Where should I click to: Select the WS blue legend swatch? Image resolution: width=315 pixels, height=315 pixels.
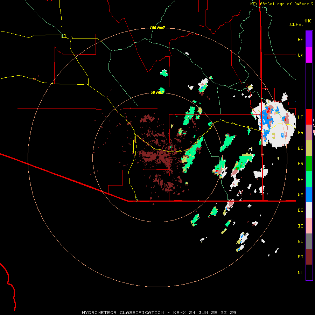tap(309, 195)
